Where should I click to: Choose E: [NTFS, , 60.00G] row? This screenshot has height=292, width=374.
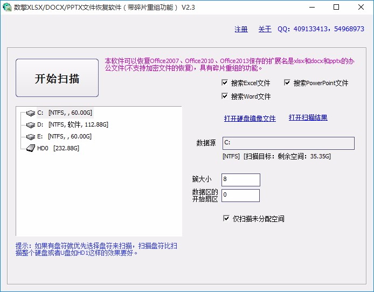(65, 137)
